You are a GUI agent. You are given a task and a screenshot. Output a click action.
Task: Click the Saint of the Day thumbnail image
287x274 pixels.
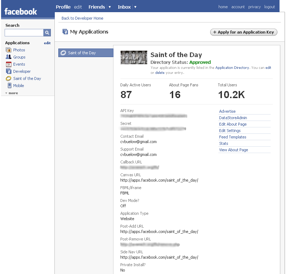click(x=134, y=57)
